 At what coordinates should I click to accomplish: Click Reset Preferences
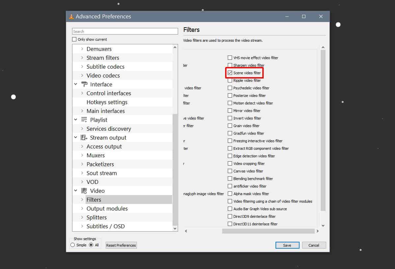click(121, 245)
